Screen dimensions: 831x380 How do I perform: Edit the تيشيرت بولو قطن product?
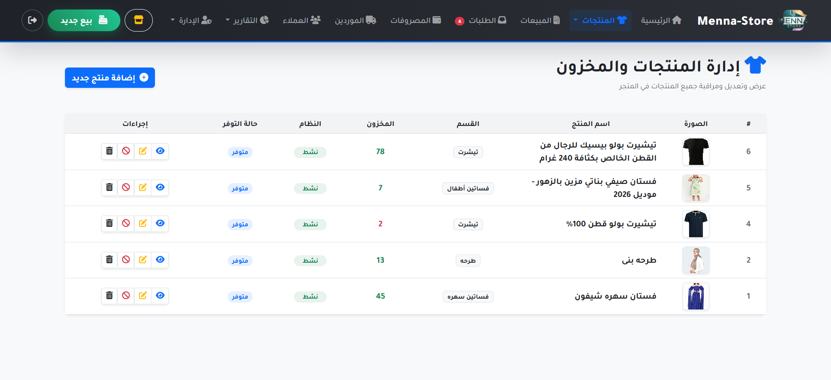click(x=143, y=223)
